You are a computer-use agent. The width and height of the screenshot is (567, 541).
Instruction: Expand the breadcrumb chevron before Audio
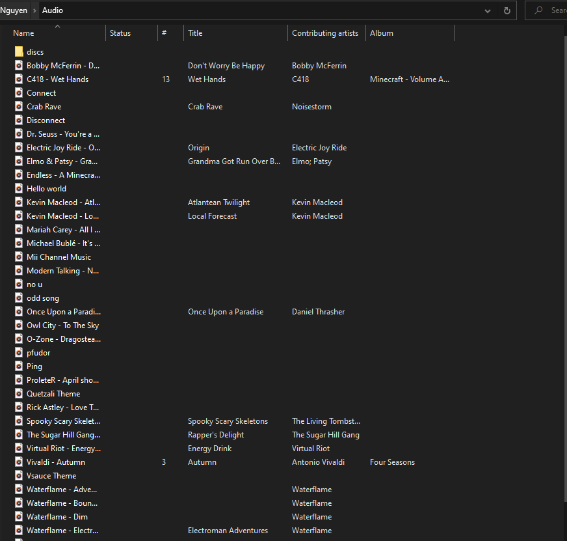pyautogui.click(x=34, y=10)
